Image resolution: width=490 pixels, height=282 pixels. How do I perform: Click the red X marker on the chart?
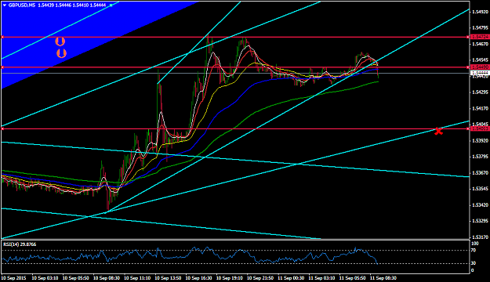click(438, 131)
